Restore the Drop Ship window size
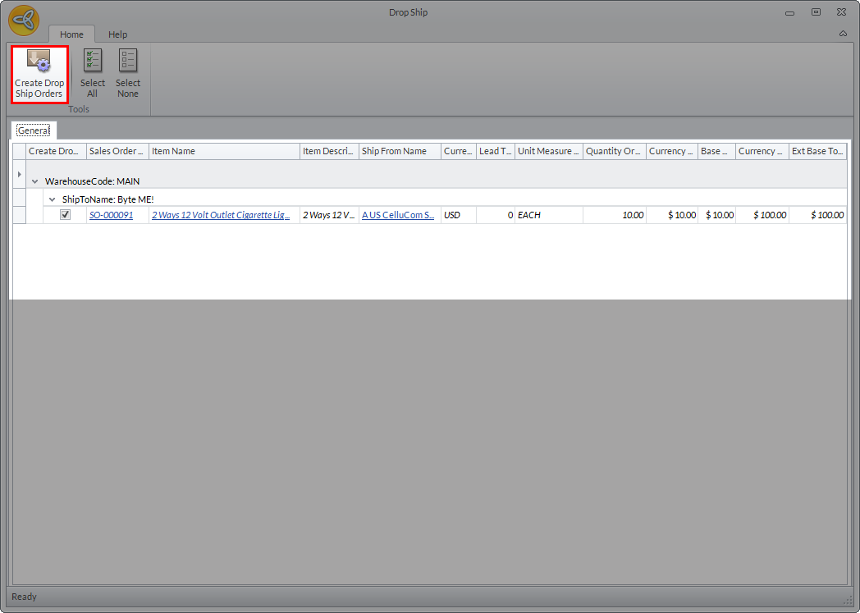The height and width of the screenshot is (613, 860). click(x=816, y=12)
